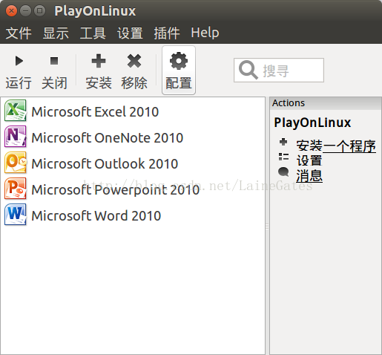
Task: Select the Excel 2010 app icon
Action: [16, 111]
